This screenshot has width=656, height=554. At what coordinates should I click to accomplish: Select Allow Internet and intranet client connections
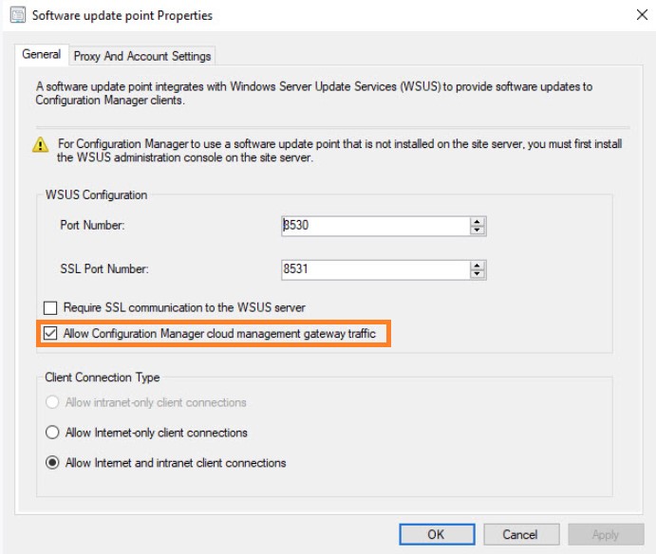52,463
